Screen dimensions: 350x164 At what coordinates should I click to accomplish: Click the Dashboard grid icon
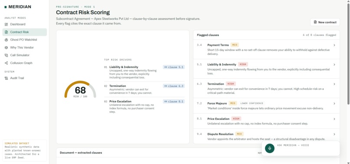click(6, 24)
